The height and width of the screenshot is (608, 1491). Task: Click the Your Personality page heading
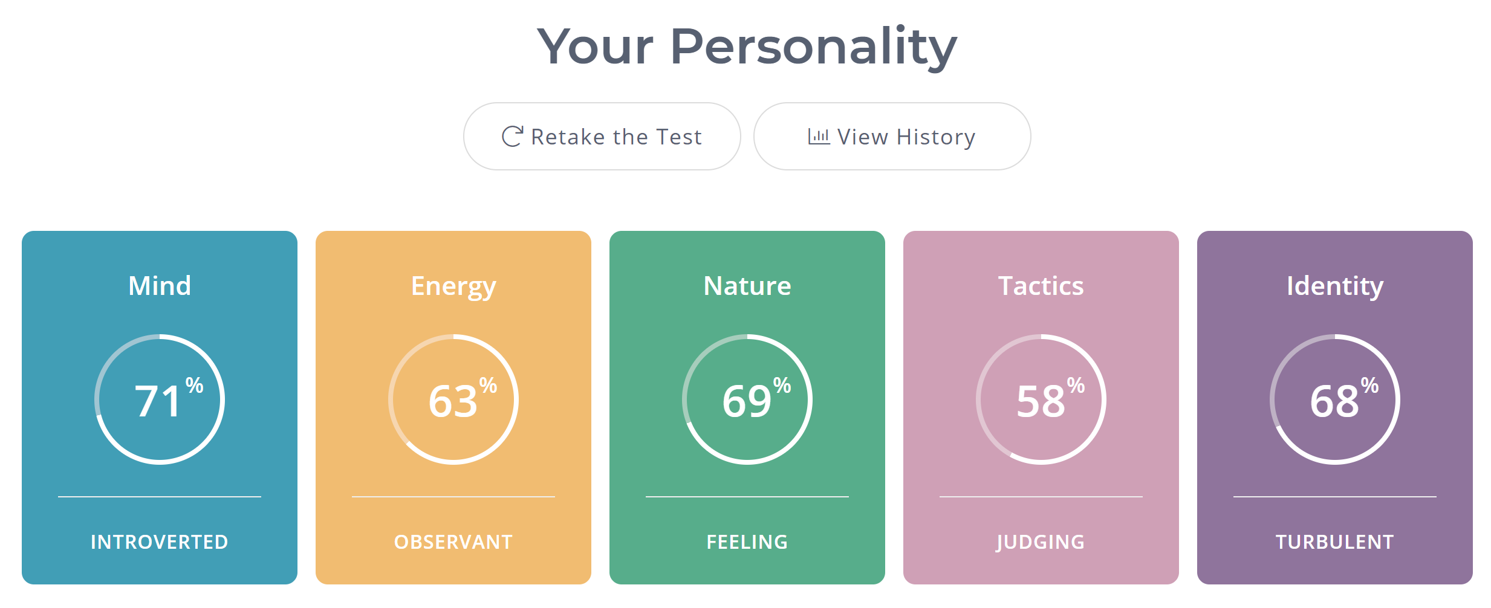[x=747, y=47]
